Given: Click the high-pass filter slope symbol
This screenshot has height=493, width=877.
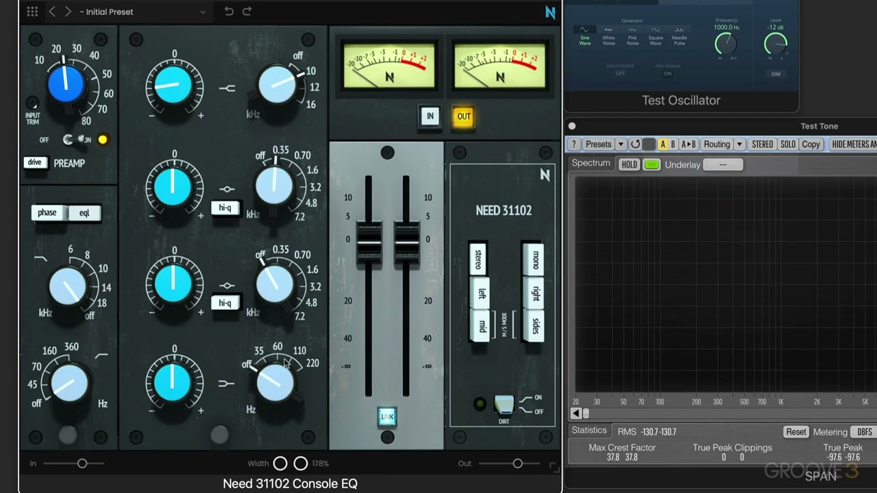Looking at the screenshot, I should [x=101, y=356].
